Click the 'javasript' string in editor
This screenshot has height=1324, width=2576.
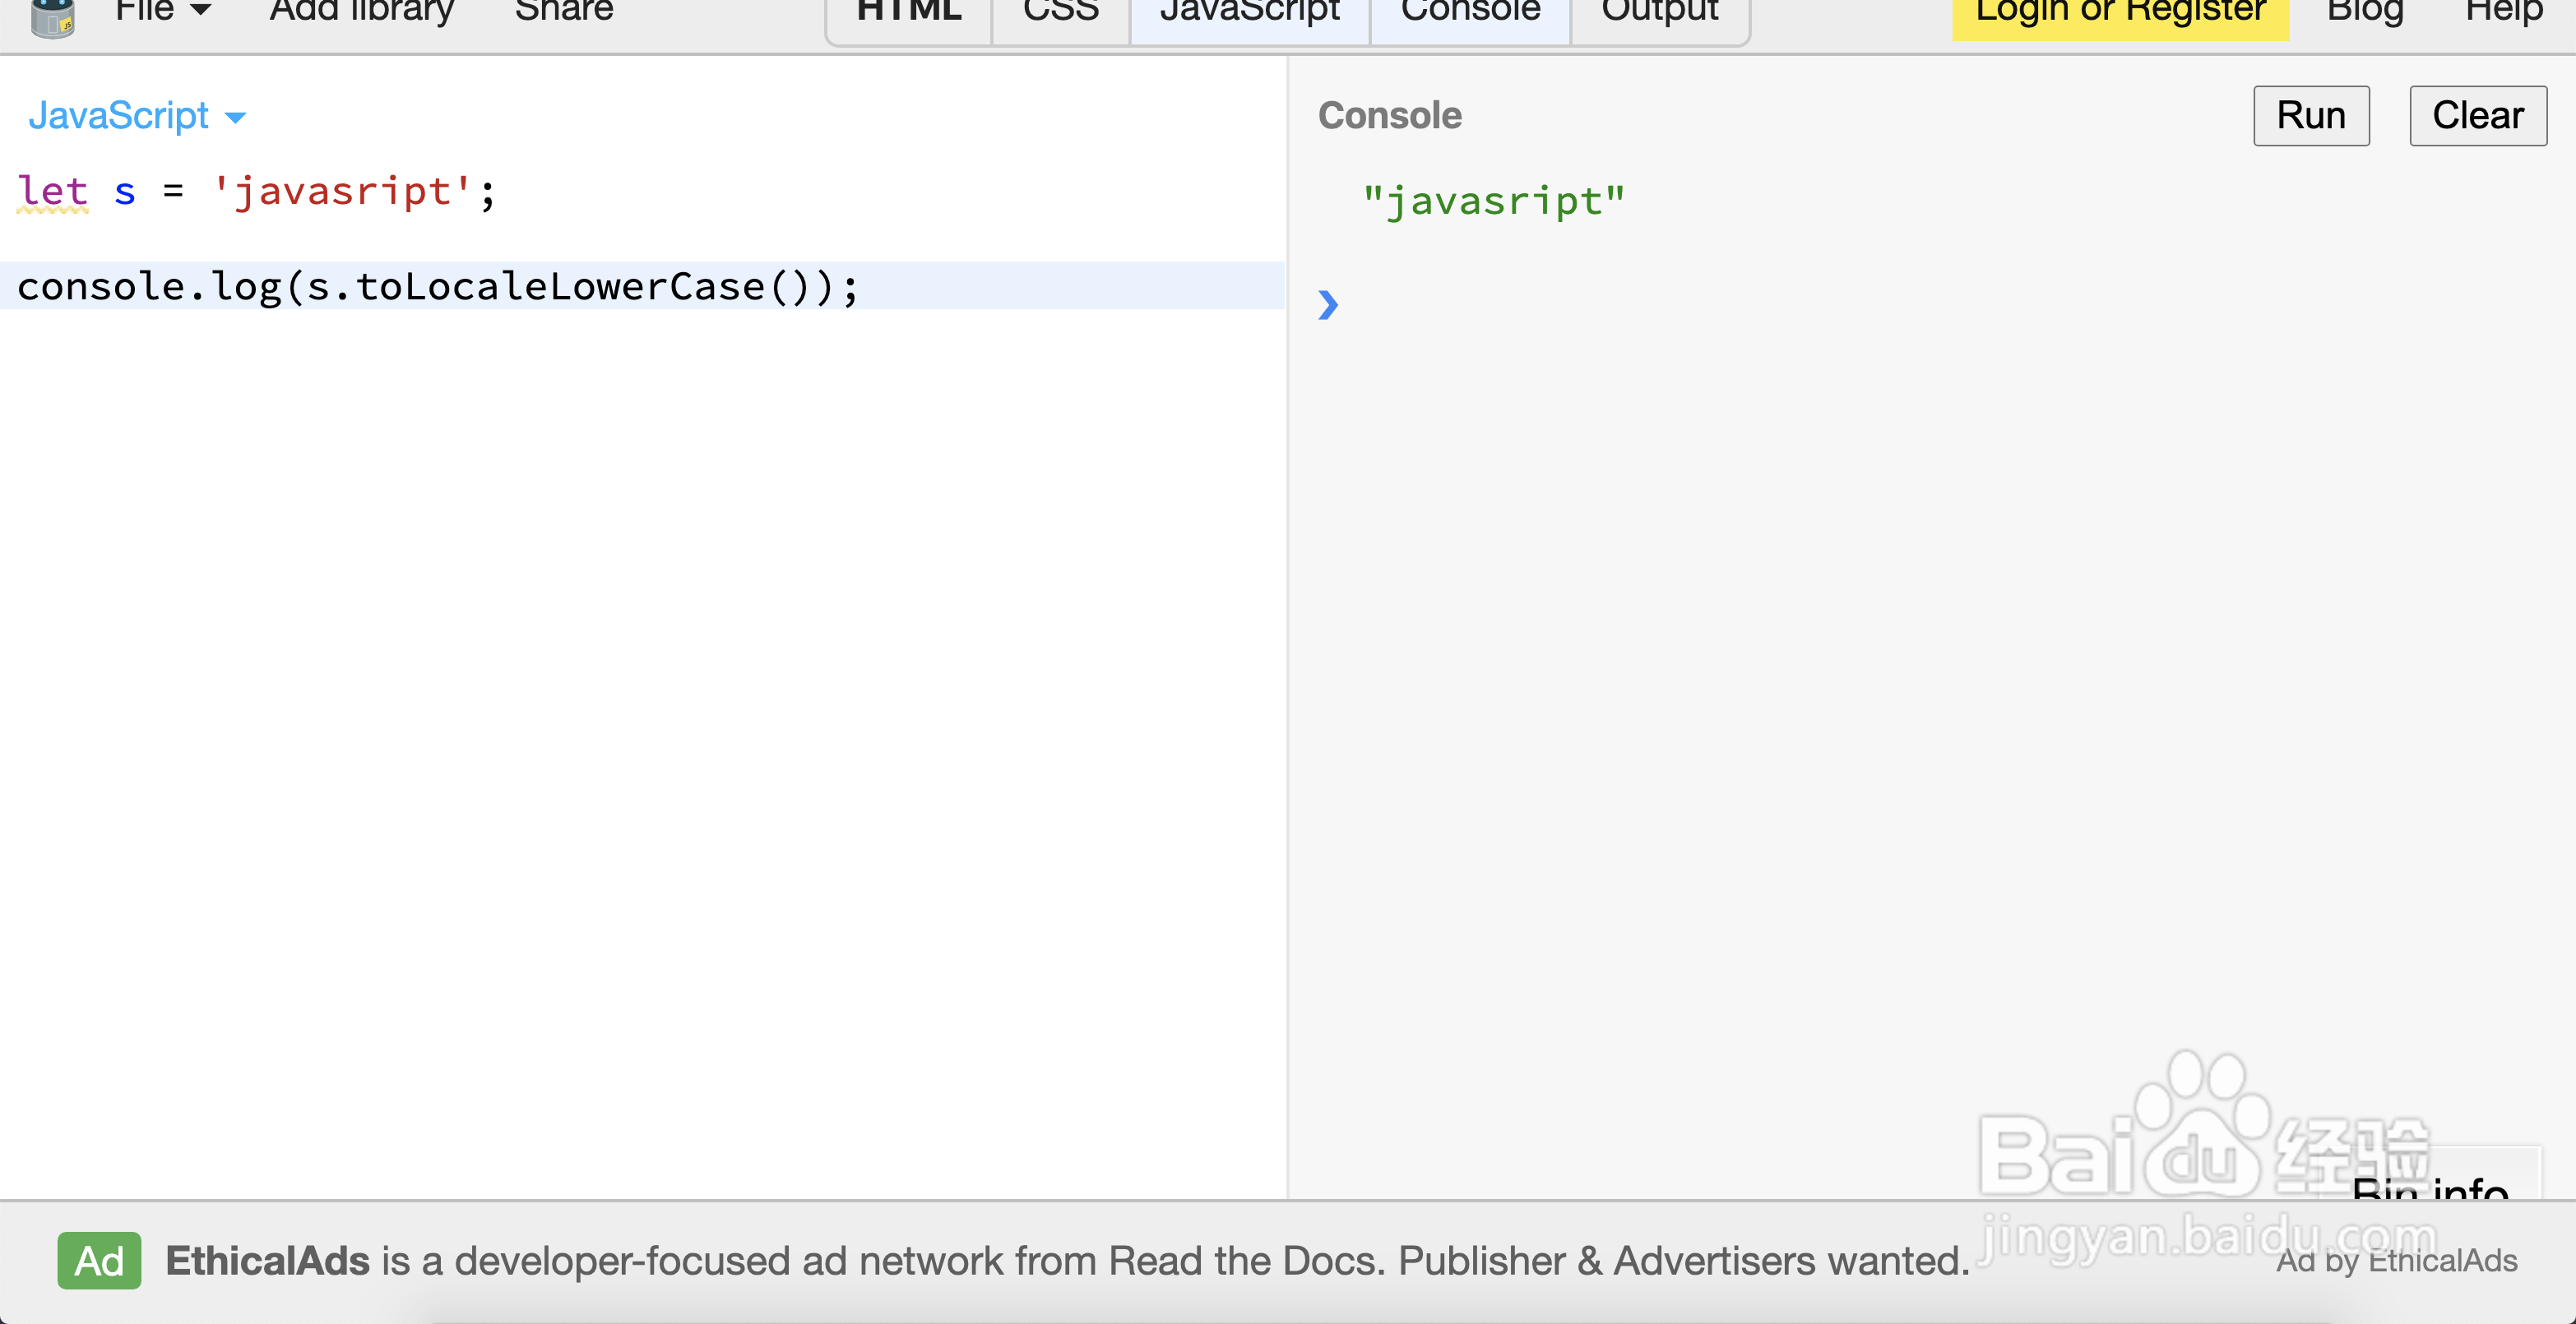[341, 191]
